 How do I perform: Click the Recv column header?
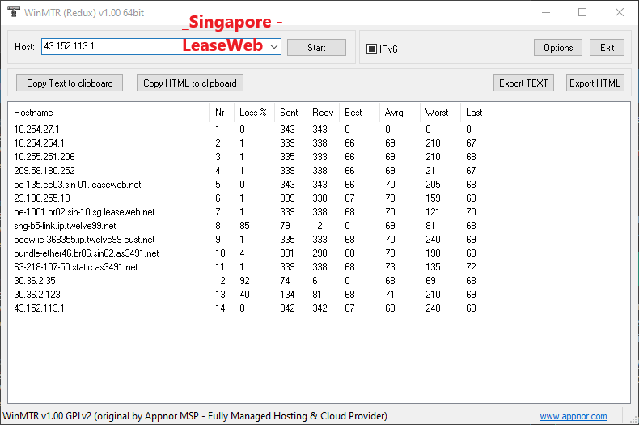(323, 113)
